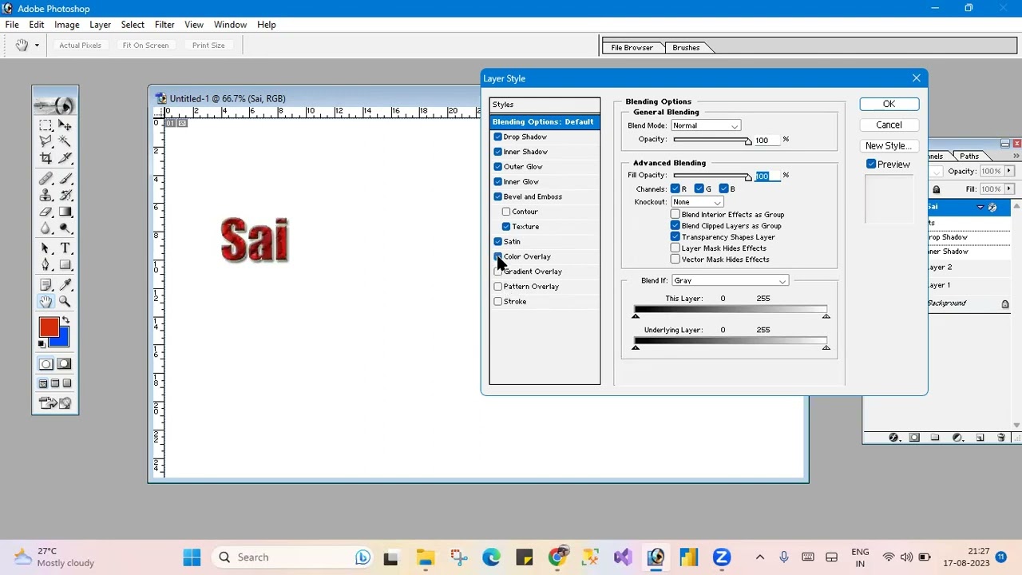1022x575 pixels.
Task: Collapse the Sai layer effects triangle
Action: pos(980,208)
